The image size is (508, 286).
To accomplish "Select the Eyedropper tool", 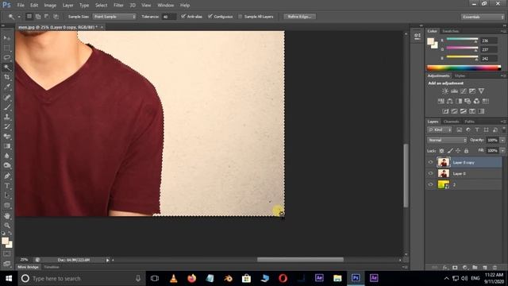I will [x=7, y=87].
